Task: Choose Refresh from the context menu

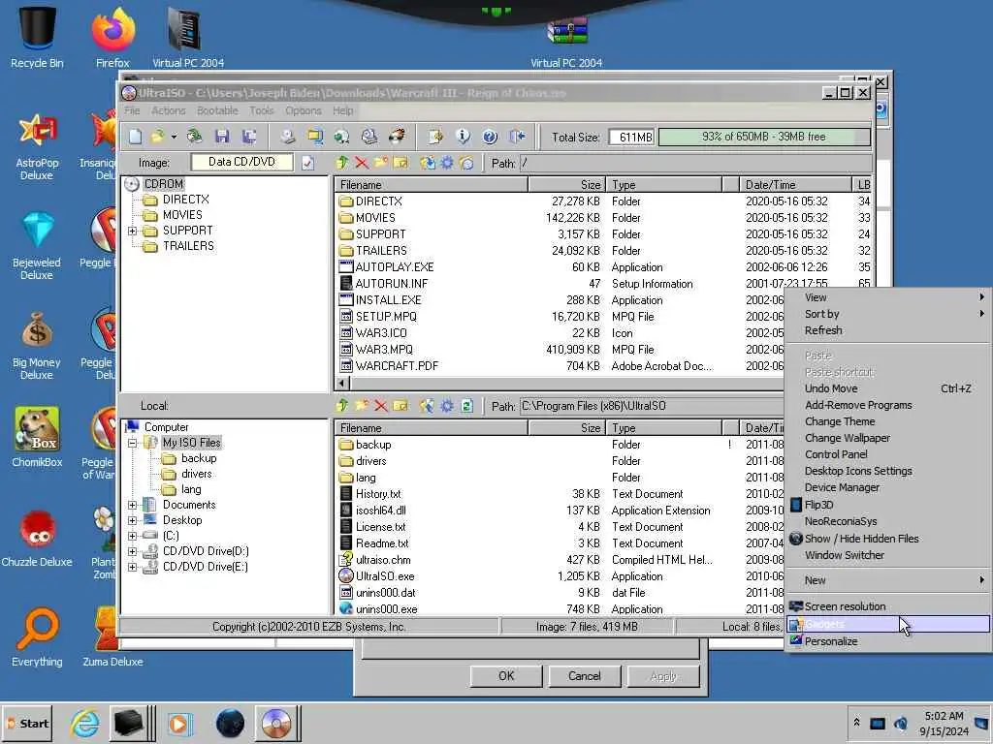Action: [888, 330]
